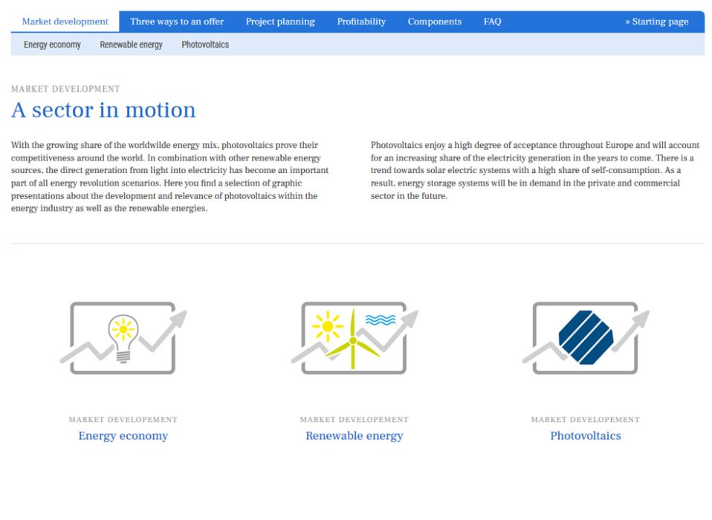The image size is (712, 520).
Task: View the FAQ page
Action: pyautogui.click(x=492, y=22)
